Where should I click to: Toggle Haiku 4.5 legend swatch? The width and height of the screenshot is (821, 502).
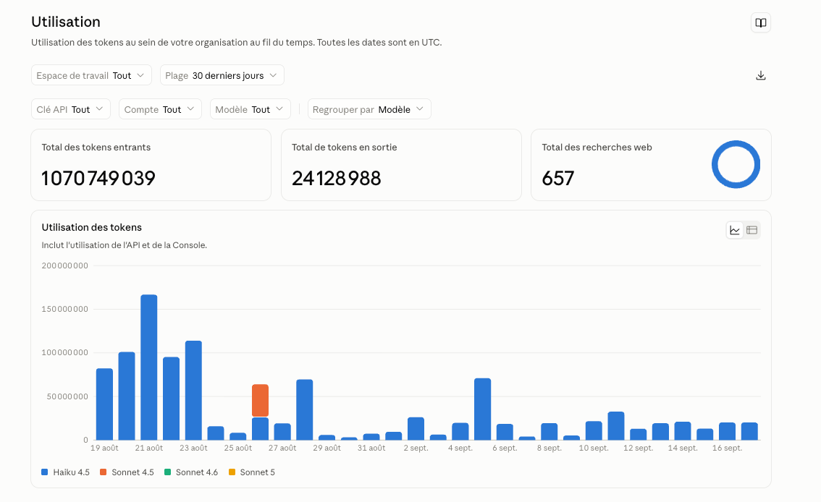[44, 472]
